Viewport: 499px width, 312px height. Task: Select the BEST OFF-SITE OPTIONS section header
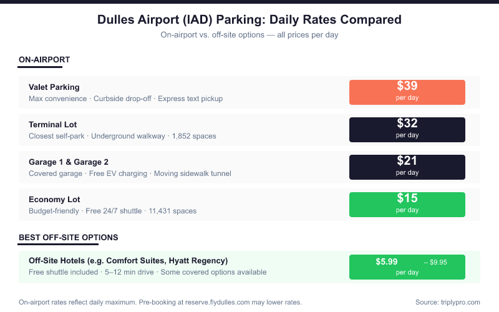69,238
